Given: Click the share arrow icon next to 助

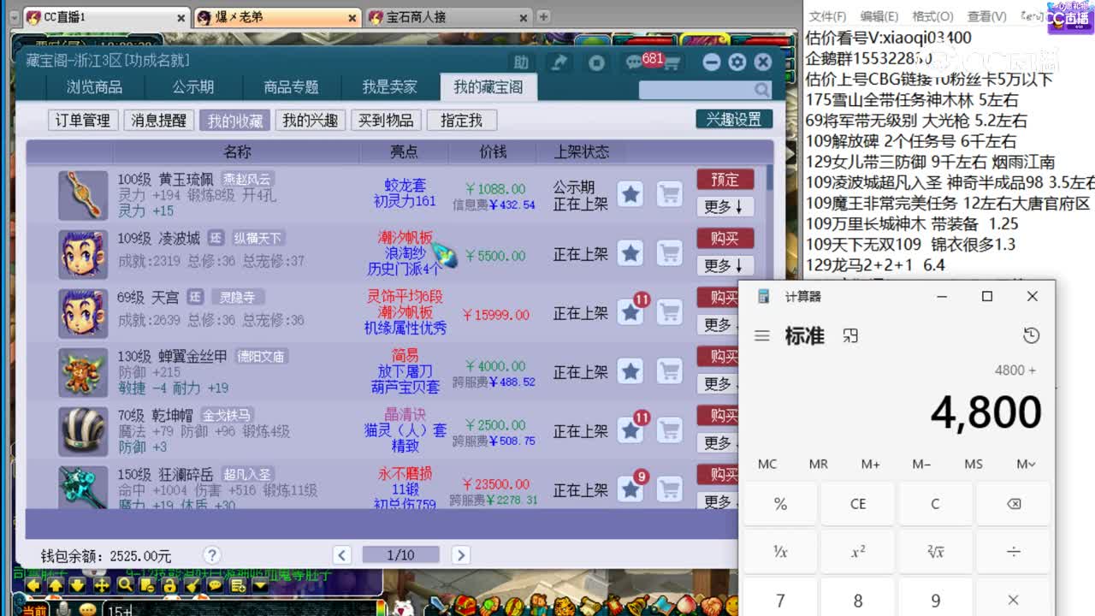Looking at the screenshot, I should click(x=560, y=62).
